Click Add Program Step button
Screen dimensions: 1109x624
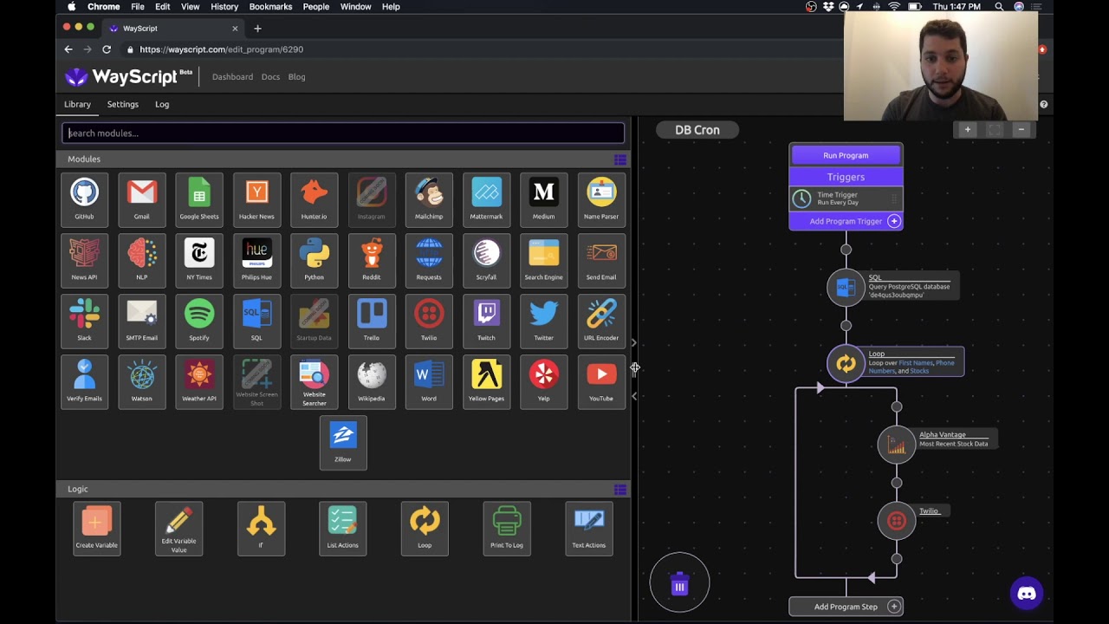coord(846,607)
